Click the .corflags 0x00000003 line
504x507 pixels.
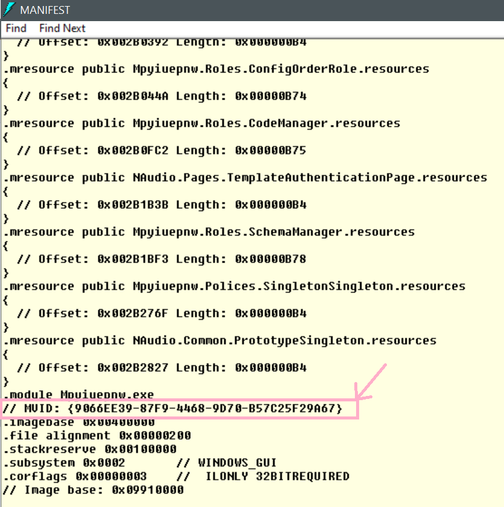point(75,476)
